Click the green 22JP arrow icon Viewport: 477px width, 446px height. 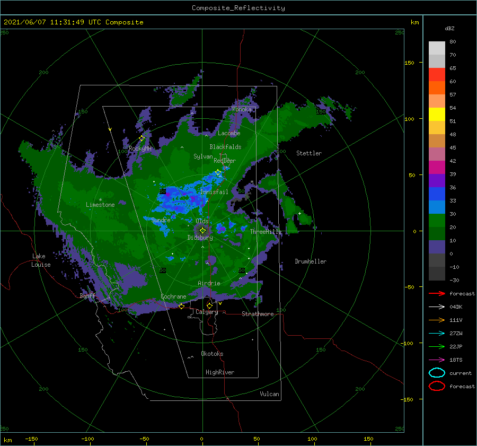(437, 346)
